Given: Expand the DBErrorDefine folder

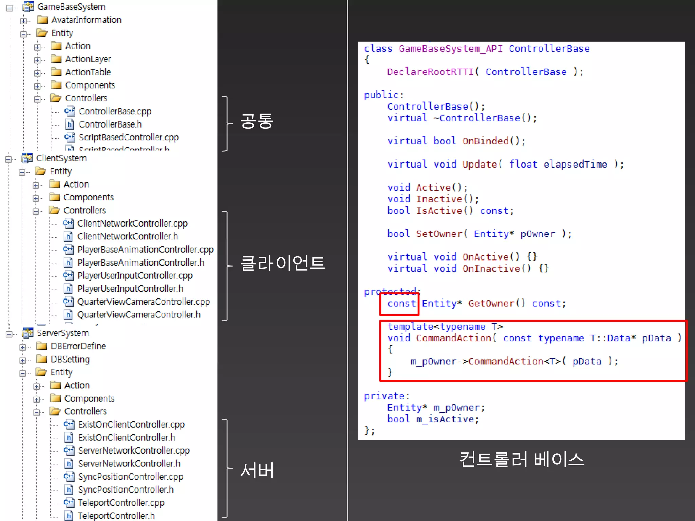Looking at the screenshot, I should click(23, 347).
